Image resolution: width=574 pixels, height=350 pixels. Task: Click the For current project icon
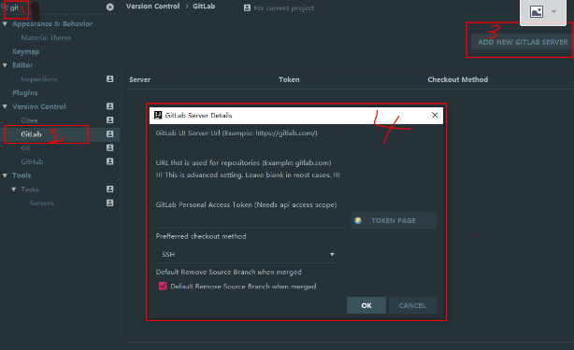coord(248,7)
